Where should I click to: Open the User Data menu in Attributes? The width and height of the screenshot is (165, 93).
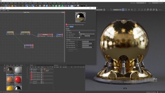(x=65, y=67)
